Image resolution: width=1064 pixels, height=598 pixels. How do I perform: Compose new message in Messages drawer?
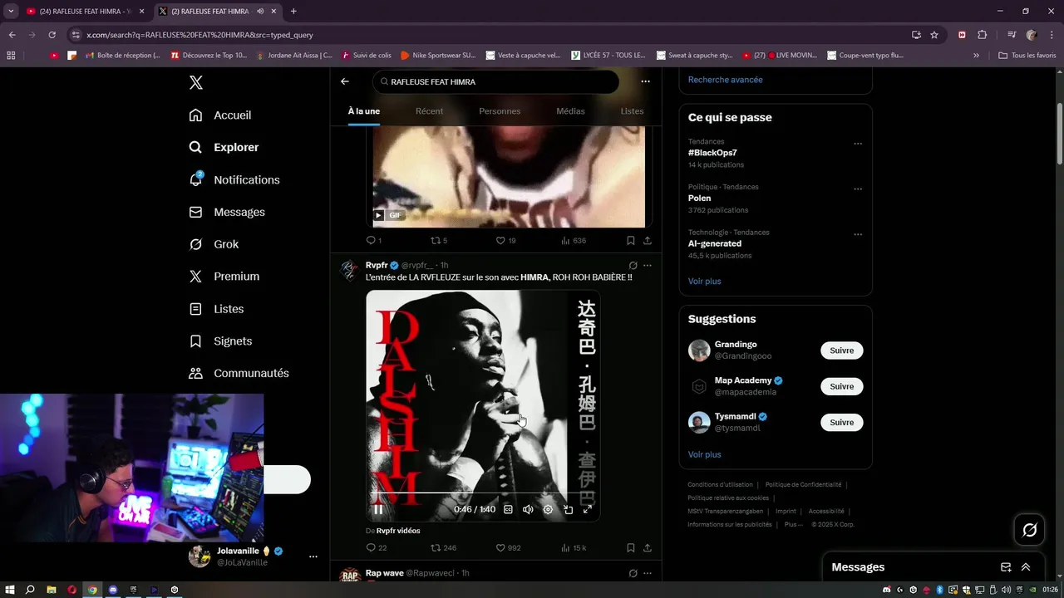tap(1006, 567)
